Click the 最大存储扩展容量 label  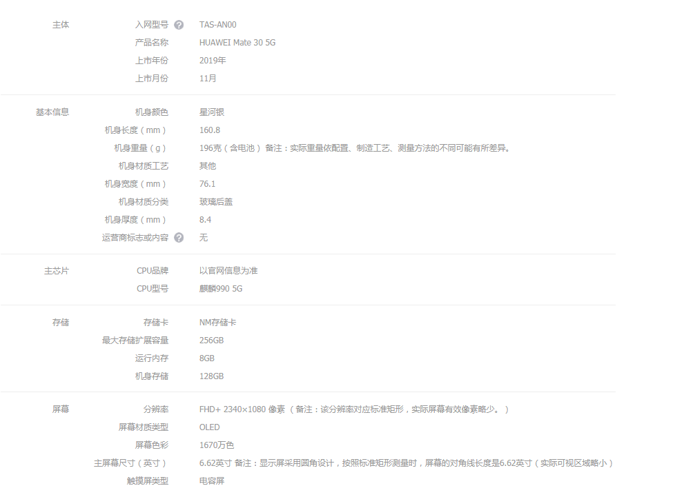click(135, 341)
